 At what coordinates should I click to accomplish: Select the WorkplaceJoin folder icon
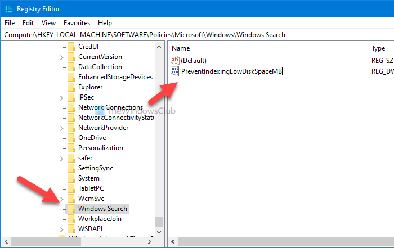(71, 219)
